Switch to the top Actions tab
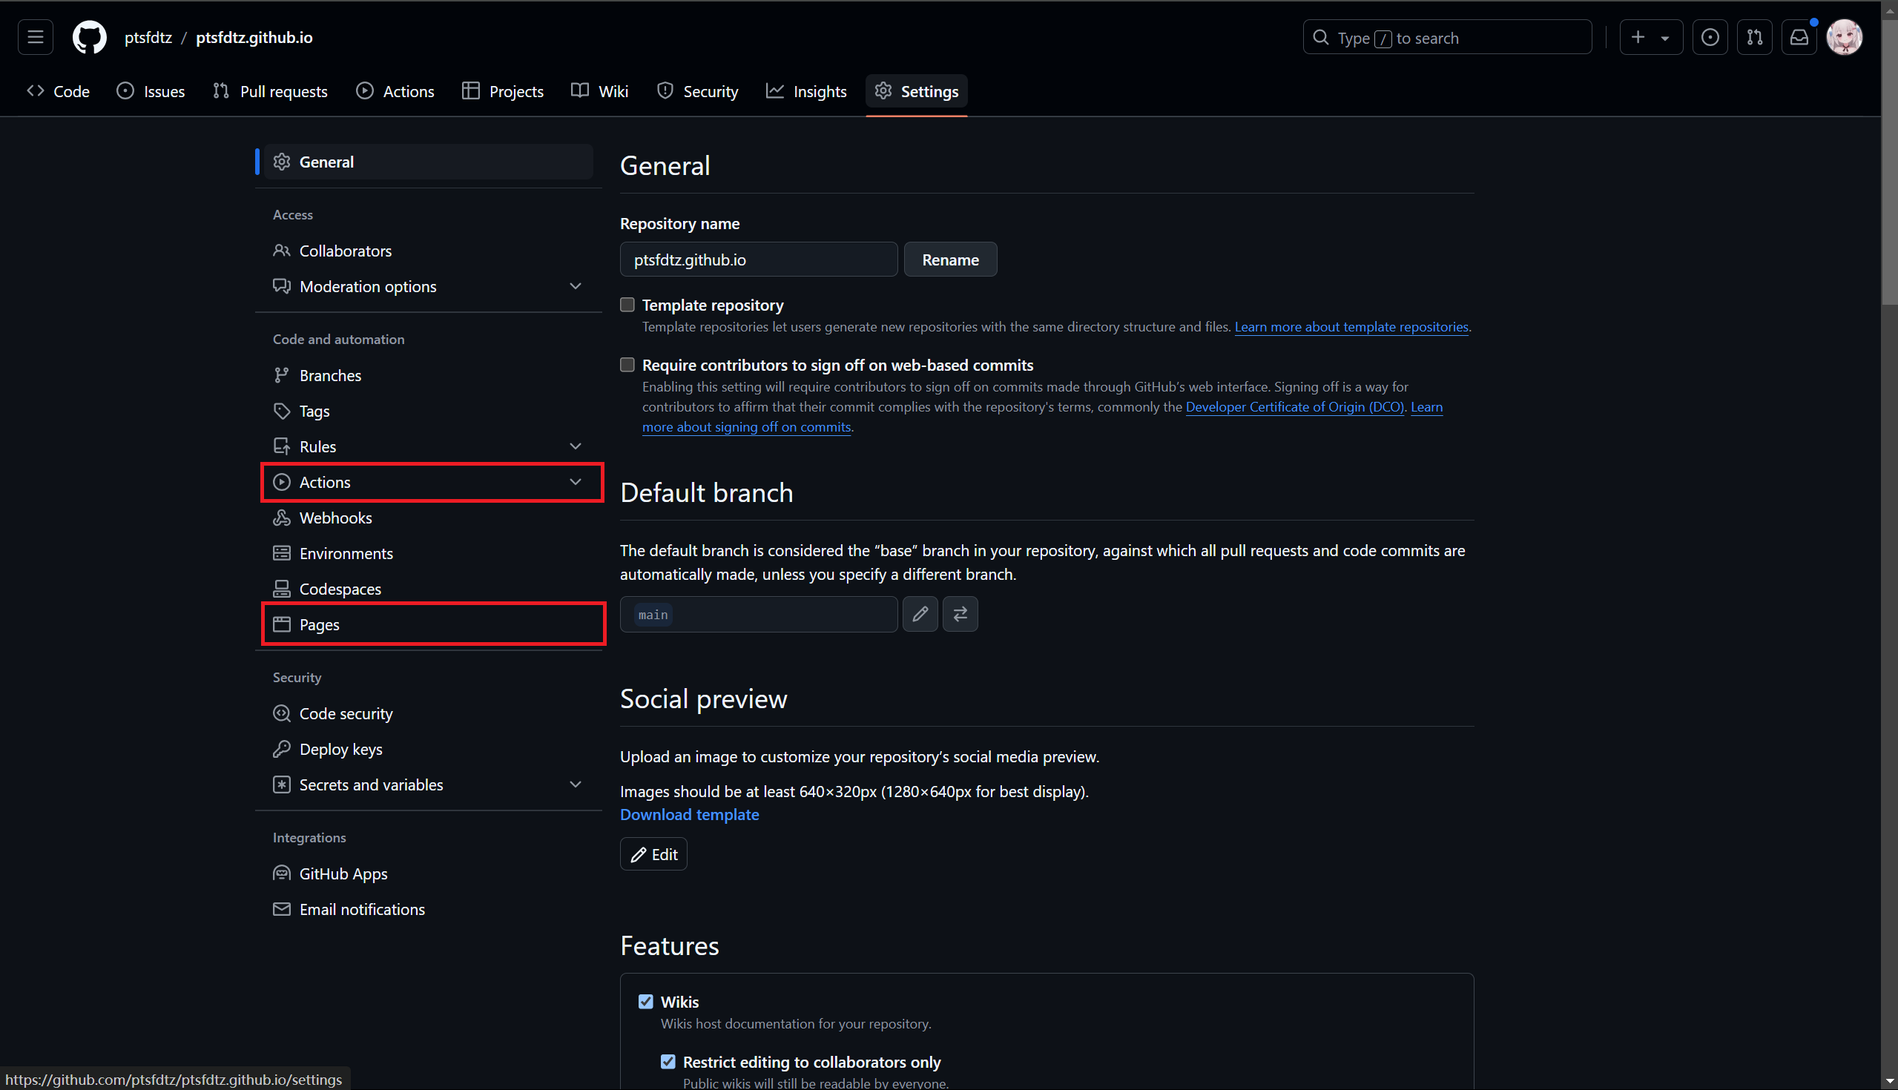 tap(395, 91)
